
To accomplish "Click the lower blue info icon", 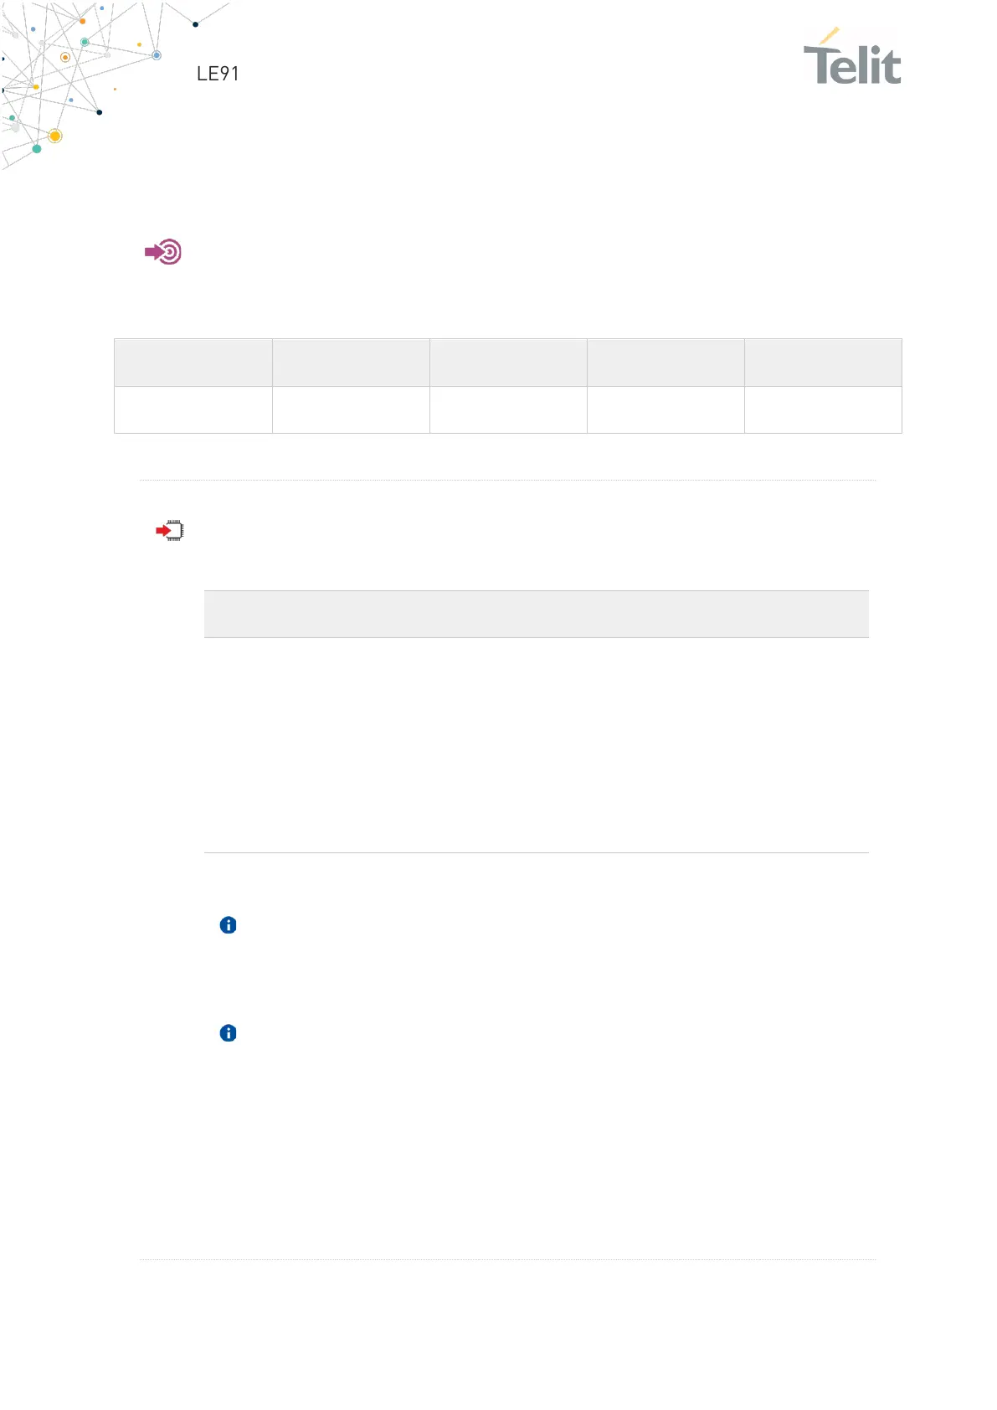I will click(228, 1033).
